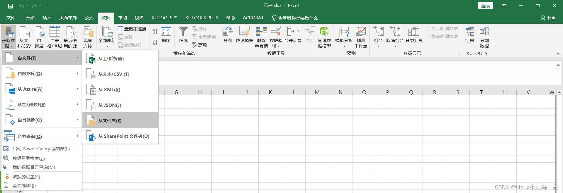Click the Undo arrow icon
Viewport: 563px width, 193px height.
(21, 6)
